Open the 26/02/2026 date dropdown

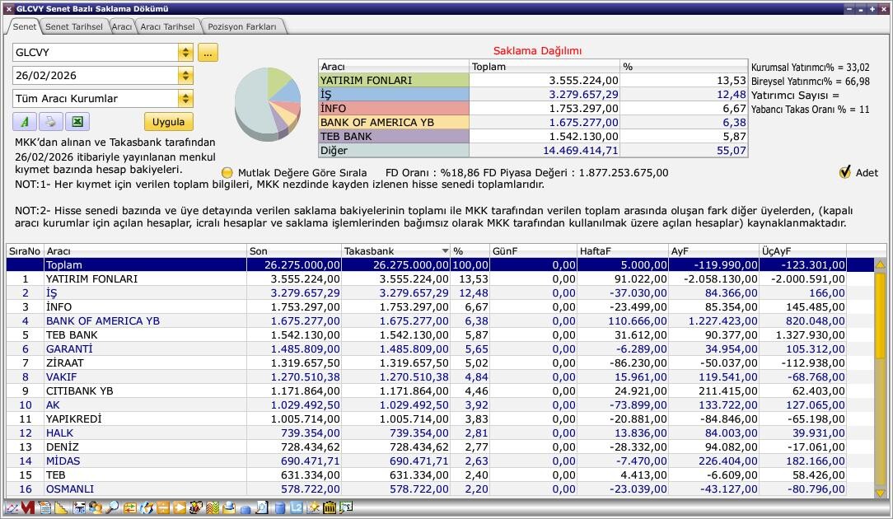pyautogui.click(x=185, y=76)
